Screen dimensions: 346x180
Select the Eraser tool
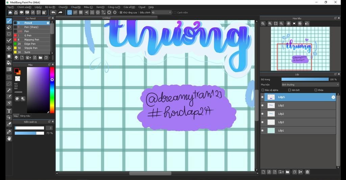point(9,28)
